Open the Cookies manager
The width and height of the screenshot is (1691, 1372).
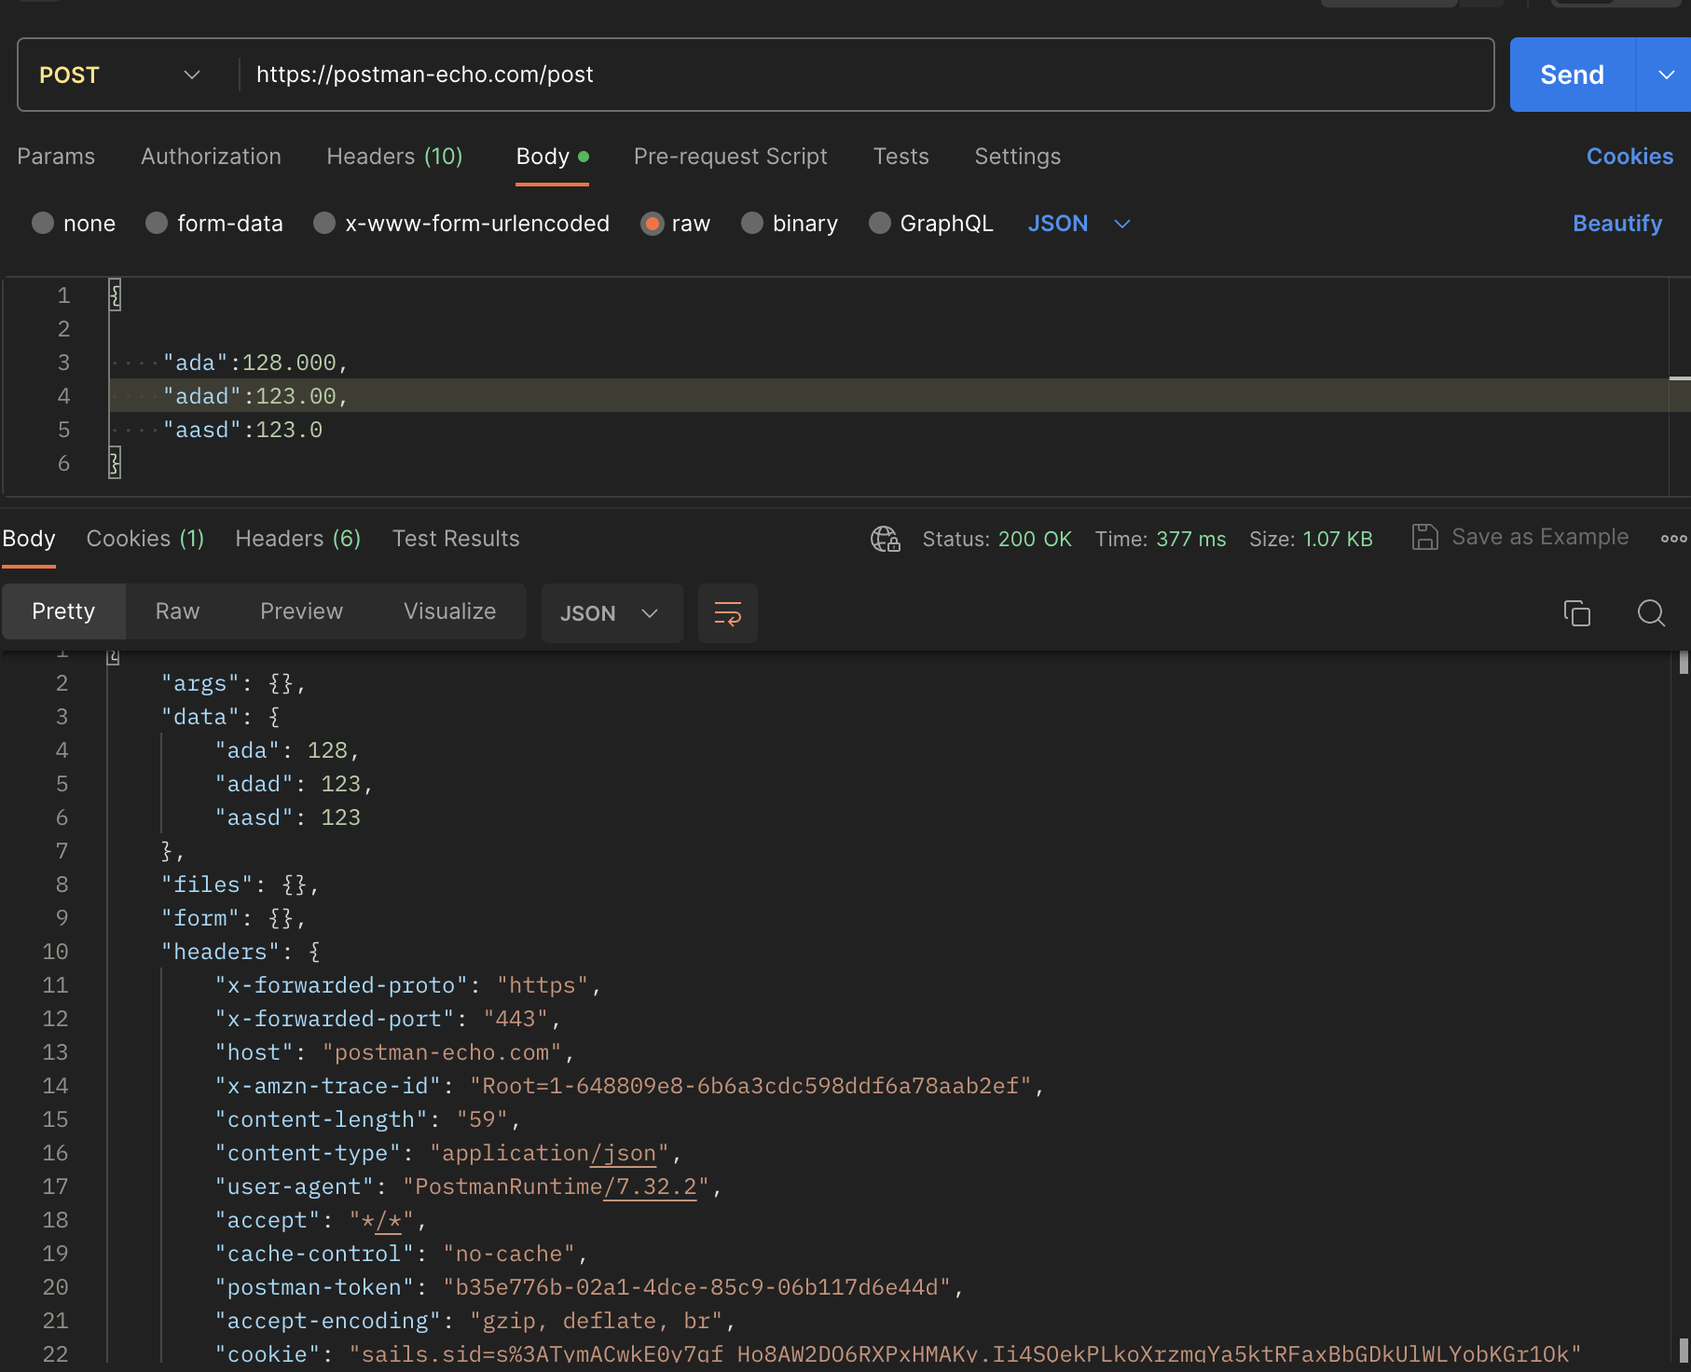pyautogui.click(x=1629, y=156)
